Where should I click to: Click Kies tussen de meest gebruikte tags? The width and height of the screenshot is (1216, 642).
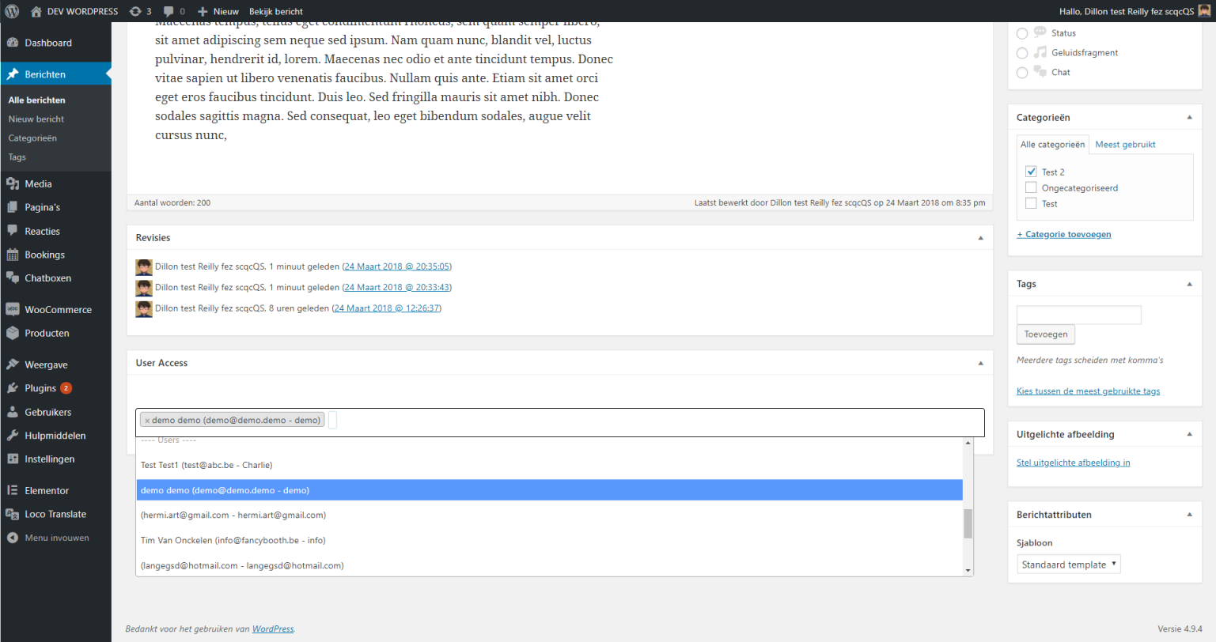click(1088, 391)
